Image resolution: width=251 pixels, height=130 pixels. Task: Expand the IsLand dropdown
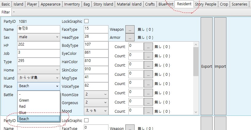coord(38,78)
